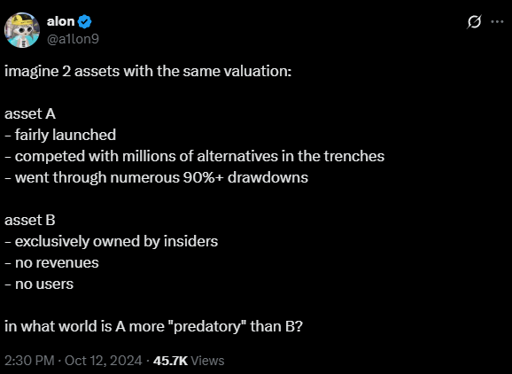Click the "no revenues" bullet line

coord(51,262)
